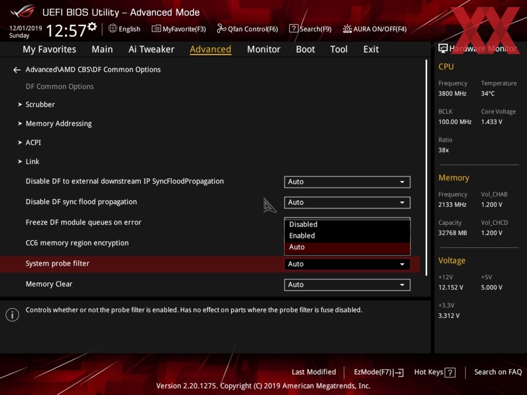Click the Memory Clear label
The height and width of the screenshot is (395, 527).
pos(49,284)
